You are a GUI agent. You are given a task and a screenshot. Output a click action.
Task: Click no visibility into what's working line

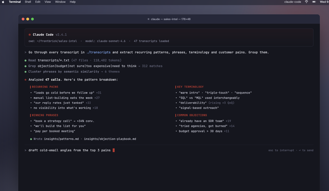point(64,108)
